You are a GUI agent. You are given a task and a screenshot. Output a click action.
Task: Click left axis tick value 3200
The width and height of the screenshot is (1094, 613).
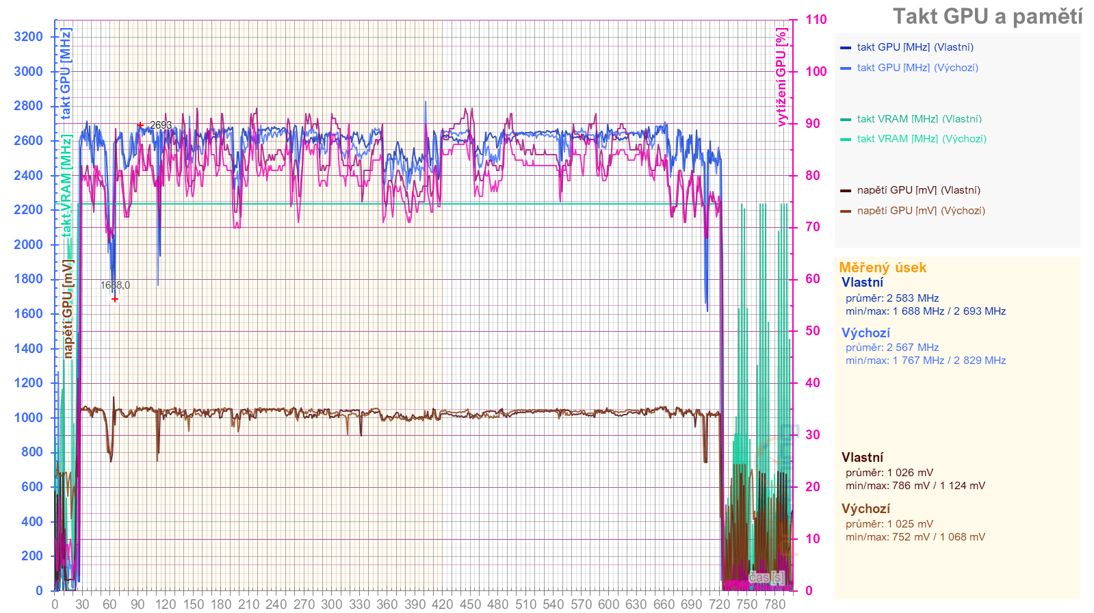coord(28,37)
